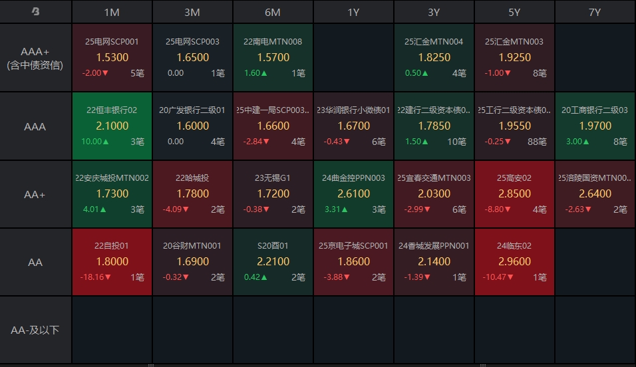This screenshot has height=367, width=636.
Task: Click the 2.6100 yield value
Action: point(353,194)
